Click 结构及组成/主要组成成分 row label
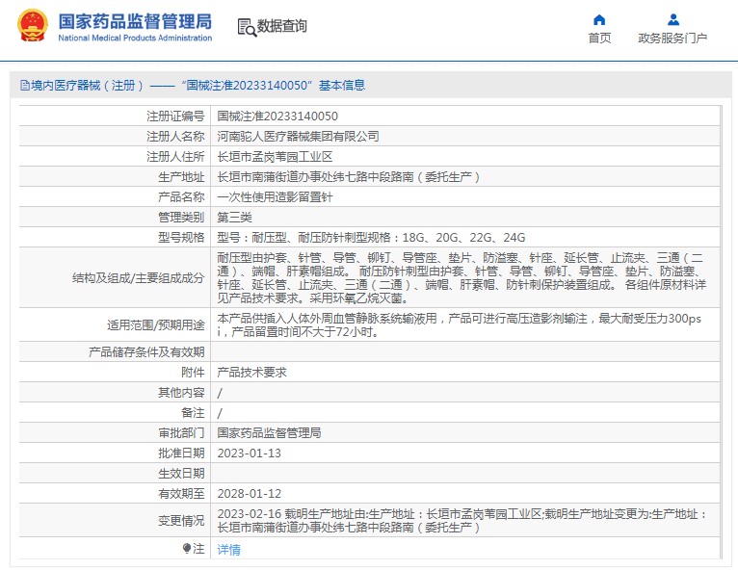Viewport: 738px width, 570px height. tap(139, 278)
